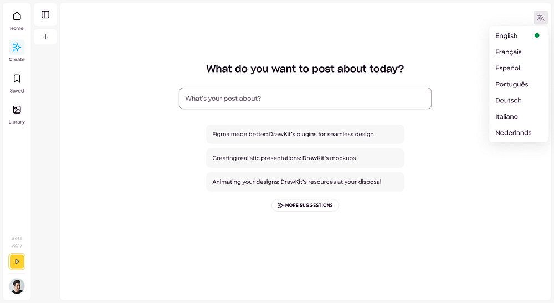554x303 pixels.
Task: Pick the realistic presentations mockups suggestion
Action: pos(305,158)
